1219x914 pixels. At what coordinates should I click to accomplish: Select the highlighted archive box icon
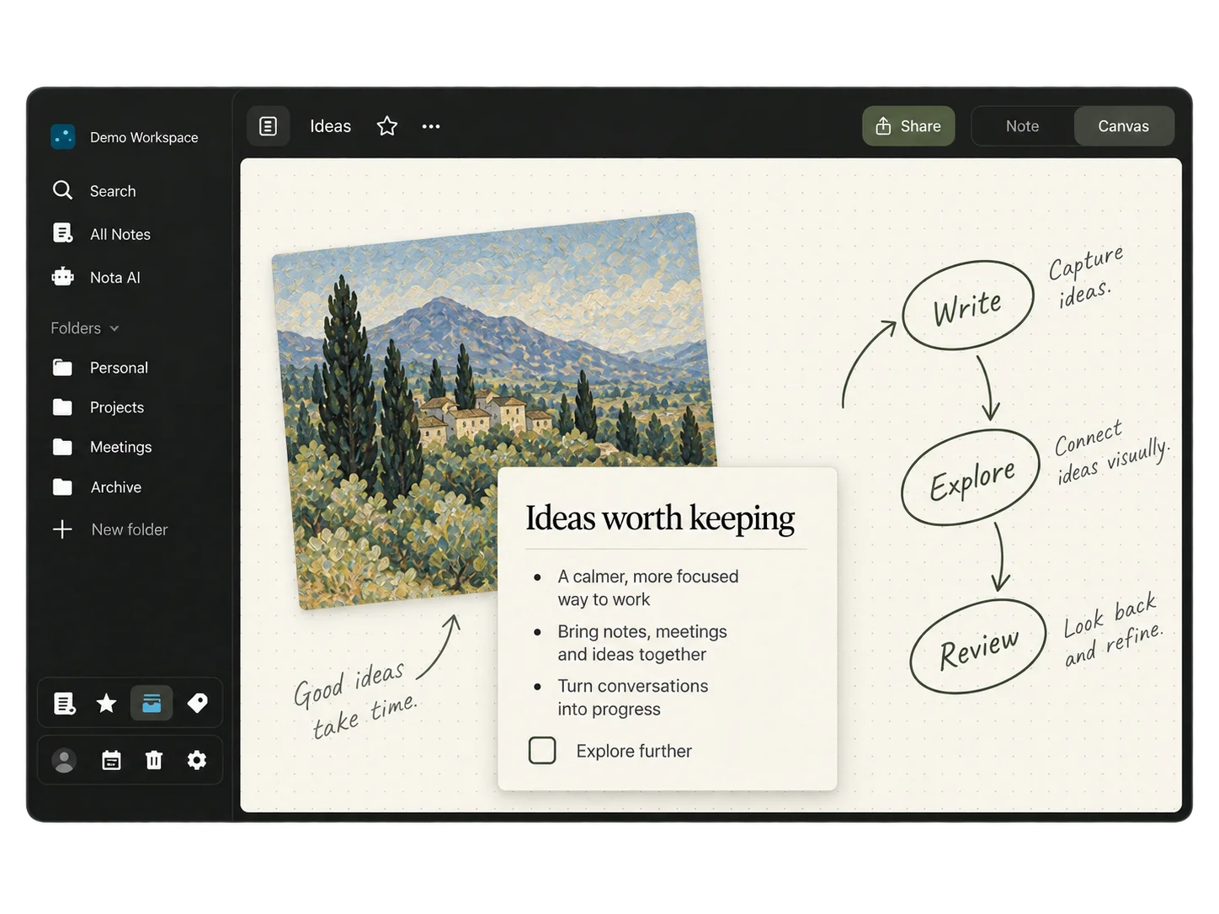[152, 703]
